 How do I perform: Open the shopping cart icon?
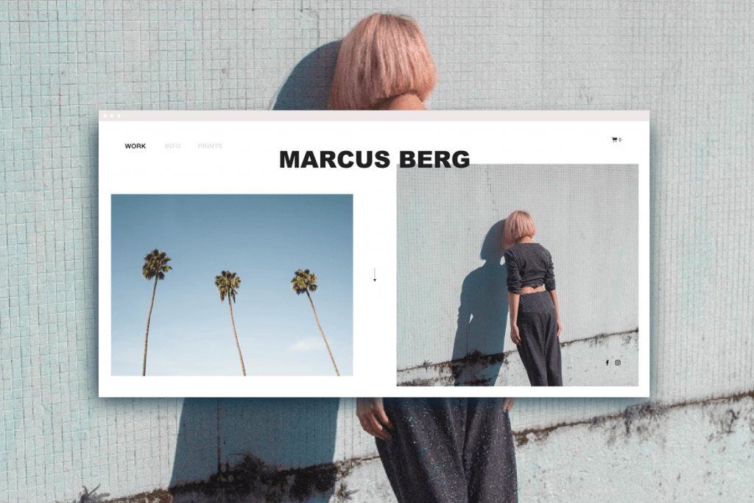tap(614, 140)
